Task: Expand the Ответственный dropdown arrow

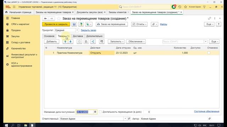Action: [x=125, y=119]
